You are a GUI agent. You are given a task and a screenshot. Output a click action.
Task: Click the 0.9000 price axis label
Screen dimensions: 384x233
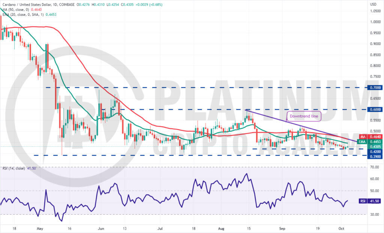point(375,44)
